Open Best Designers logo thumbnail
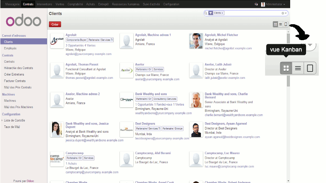Viewport: 326px width, 183px height. 126,129
